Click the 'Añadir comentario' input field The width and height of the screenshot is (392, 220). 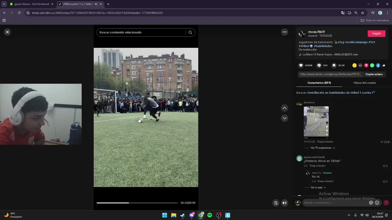335,203
